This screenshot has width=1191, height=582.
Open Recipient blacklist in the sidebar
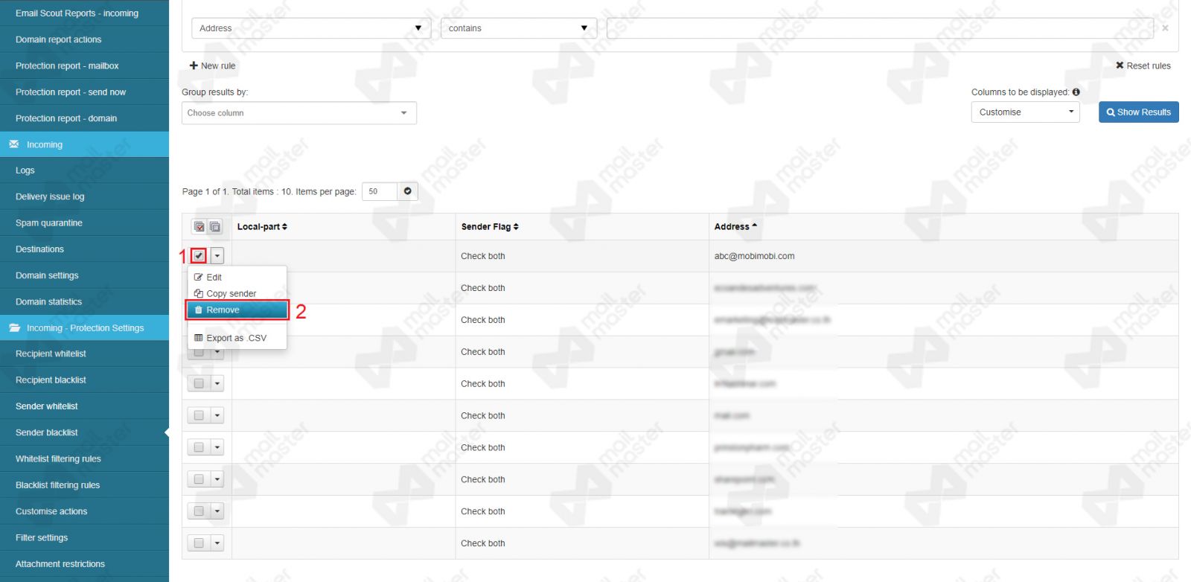pos(84,380)
